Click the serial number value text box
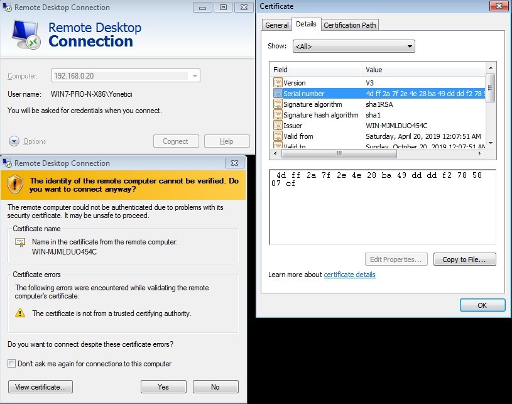 pos(383,207)
